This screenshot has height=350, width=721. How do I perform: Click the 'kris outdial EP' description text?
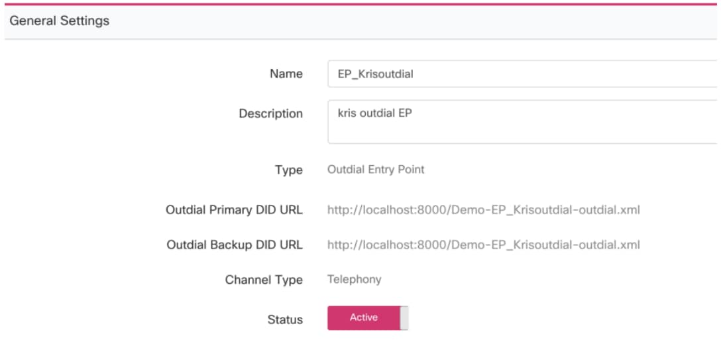coord(375,113)
